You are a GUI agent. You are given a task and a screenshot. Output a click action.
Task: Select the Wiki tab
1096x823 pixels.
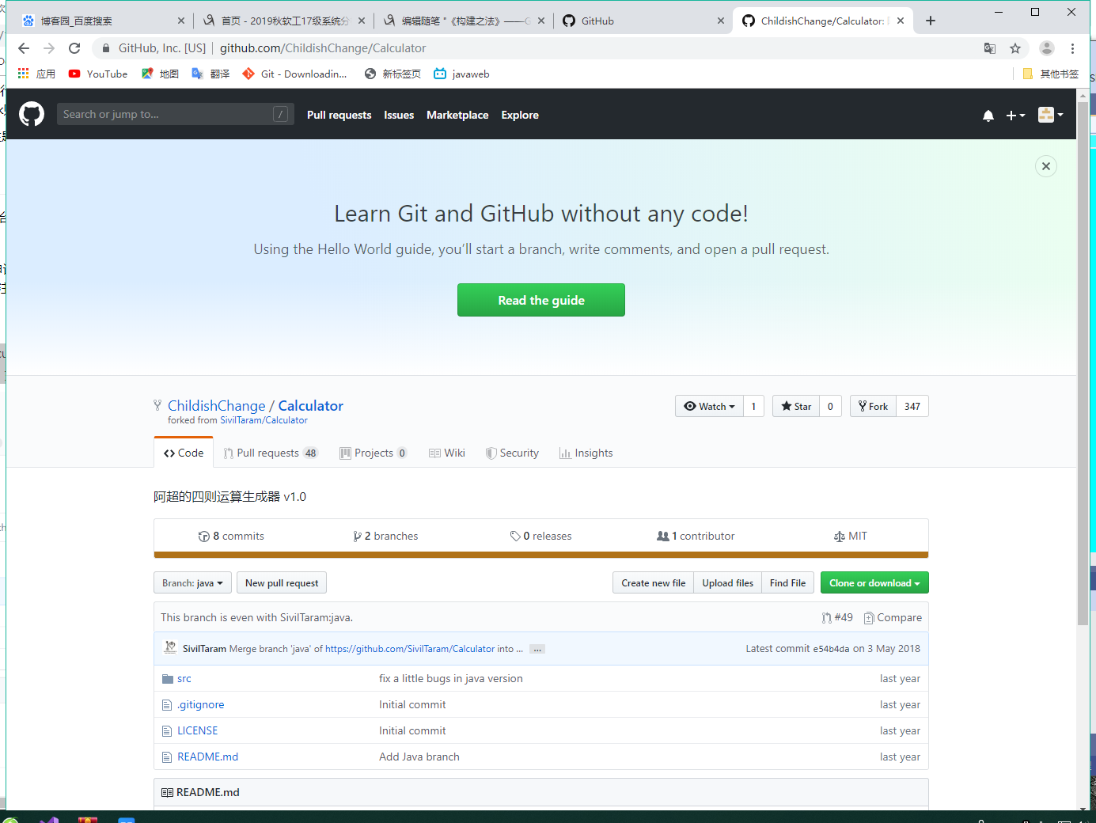(447, 453)
